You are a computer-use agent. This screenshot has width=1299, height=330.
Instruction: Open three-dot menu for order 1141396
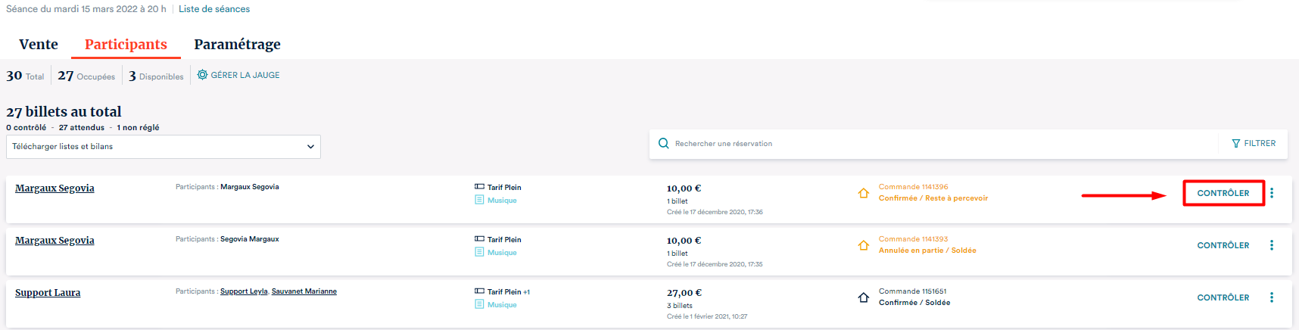point(1272,193)
